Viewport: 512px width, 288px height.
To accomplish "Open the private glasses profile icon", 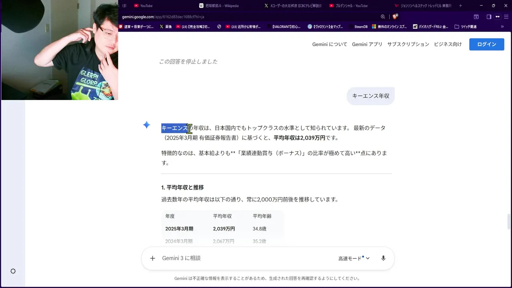I will click(x=498, y=17).
